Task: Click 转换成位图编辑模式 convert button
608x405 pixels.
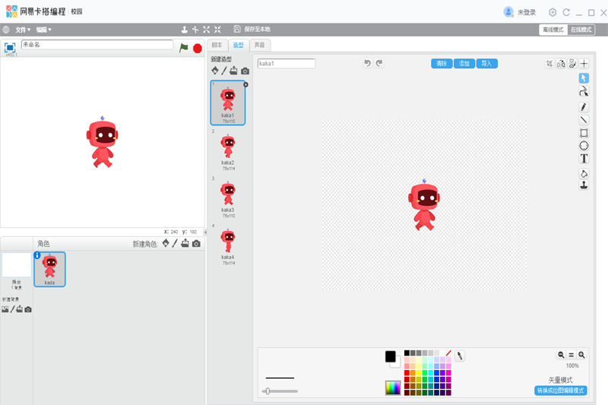Action: [x=561, y=391]
